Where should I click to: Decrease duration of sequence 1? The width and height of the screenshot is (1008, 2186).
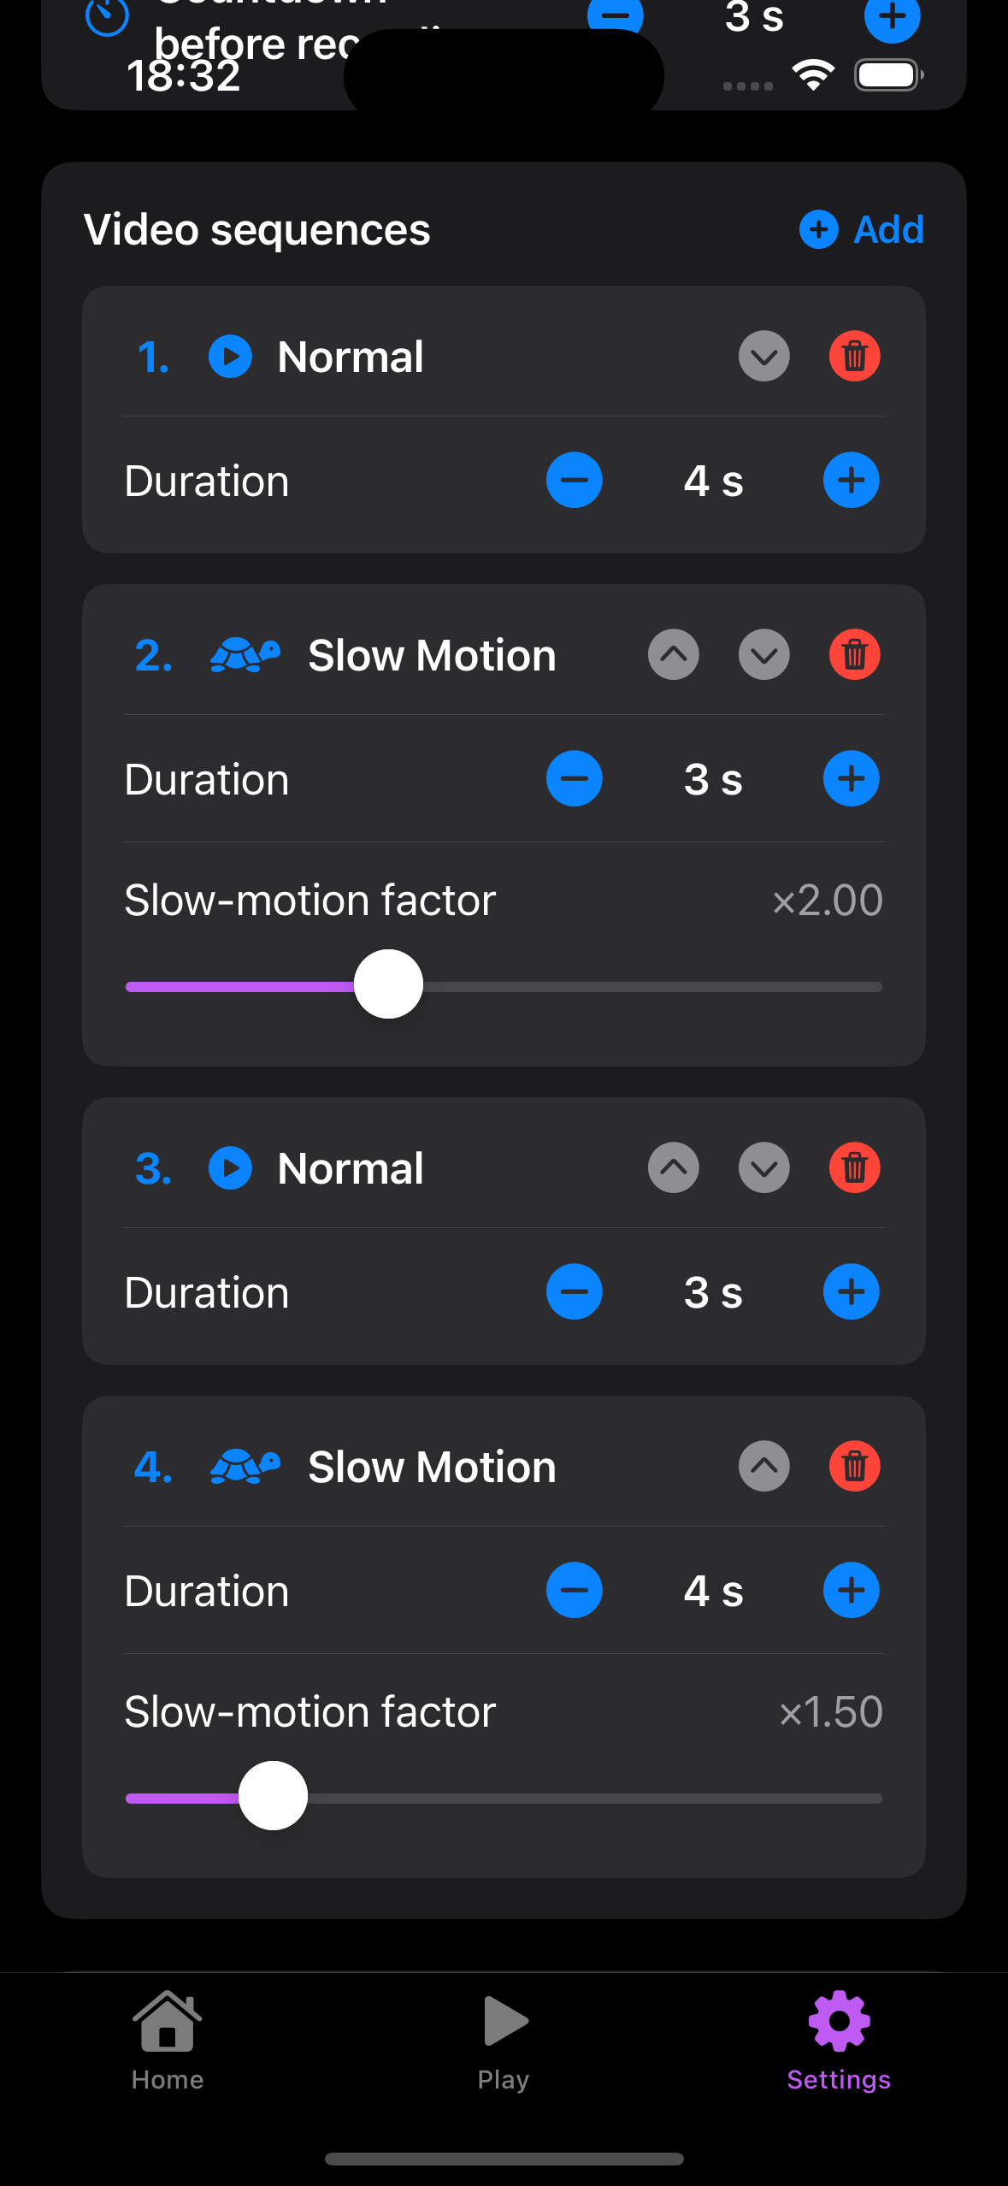(x=574, y=481)
